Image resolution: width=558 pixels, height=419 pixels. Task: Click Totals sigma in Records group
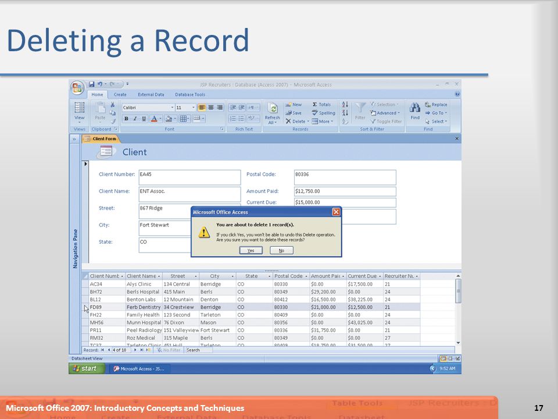click(321, 104)
